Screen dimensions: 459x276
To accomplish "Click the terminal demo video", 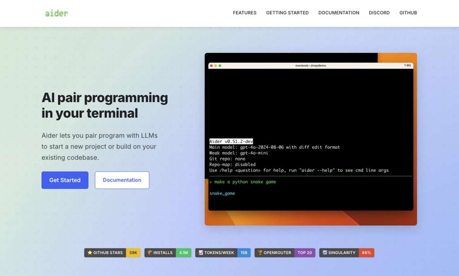I will [311, 139].
